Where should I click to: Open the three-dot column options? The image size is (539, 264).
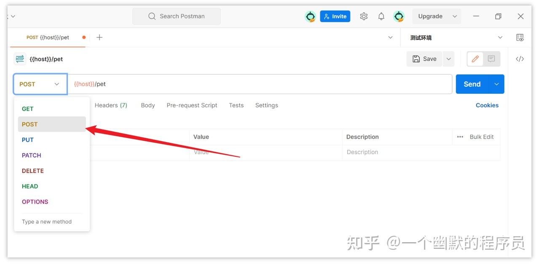click(460, 137)
